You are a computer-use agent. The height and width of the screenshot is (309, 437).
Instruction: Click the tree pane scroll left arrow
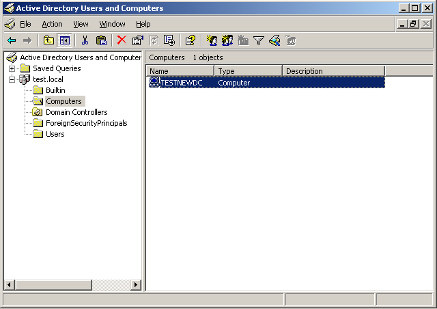point(9,284)
